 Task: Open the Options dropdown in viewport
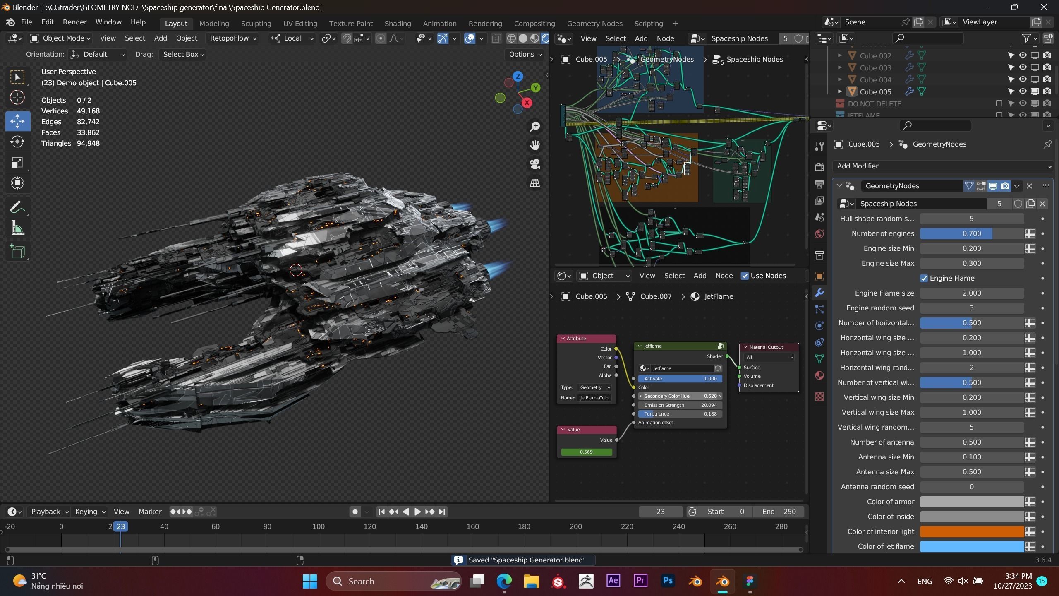coord(525,54)
